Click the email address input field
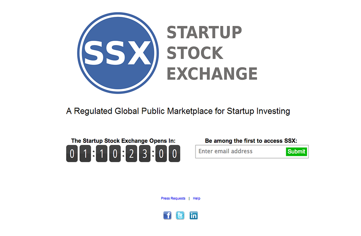The width and height of the screenshot is (361, 236). tap(236, 151)
